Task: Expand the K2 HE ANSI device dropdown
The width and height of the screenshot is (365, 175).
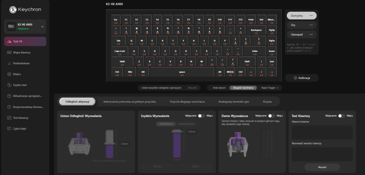Action: click(x=42, y=26)
